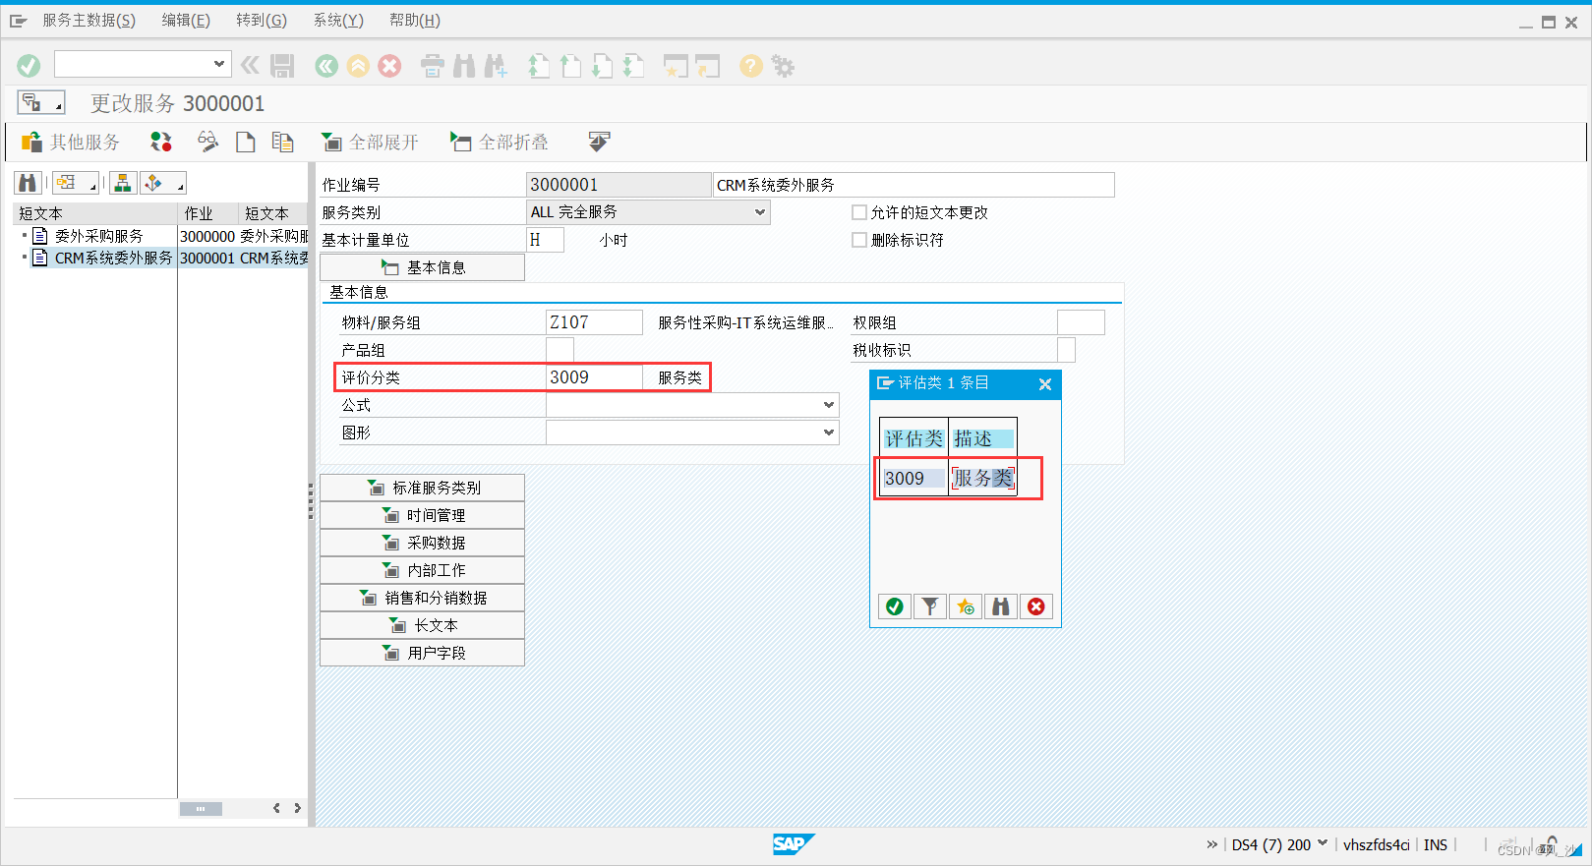Image resolution: width=1592 pixels, height=866 pixels.
Task: Expand the 销售和分销数据 section
Action: (x=422, y=598)
